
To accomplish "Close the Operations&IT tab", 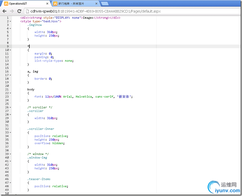I will [x=47, y=4].
